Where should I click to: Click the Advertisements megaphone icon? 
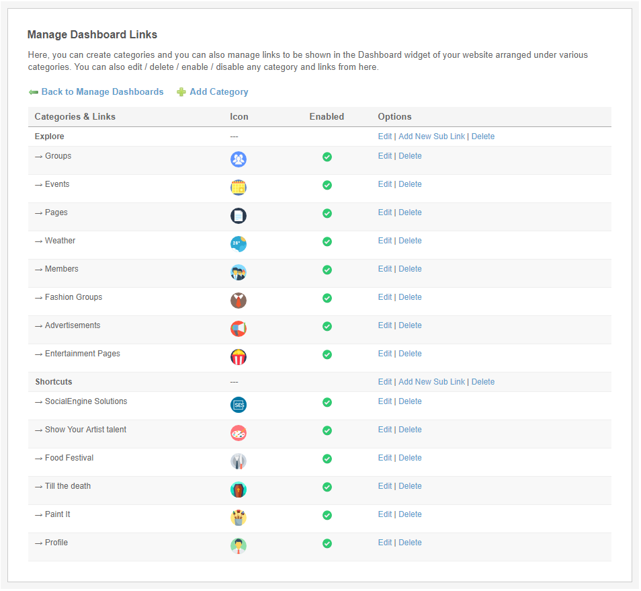(238, 329)
